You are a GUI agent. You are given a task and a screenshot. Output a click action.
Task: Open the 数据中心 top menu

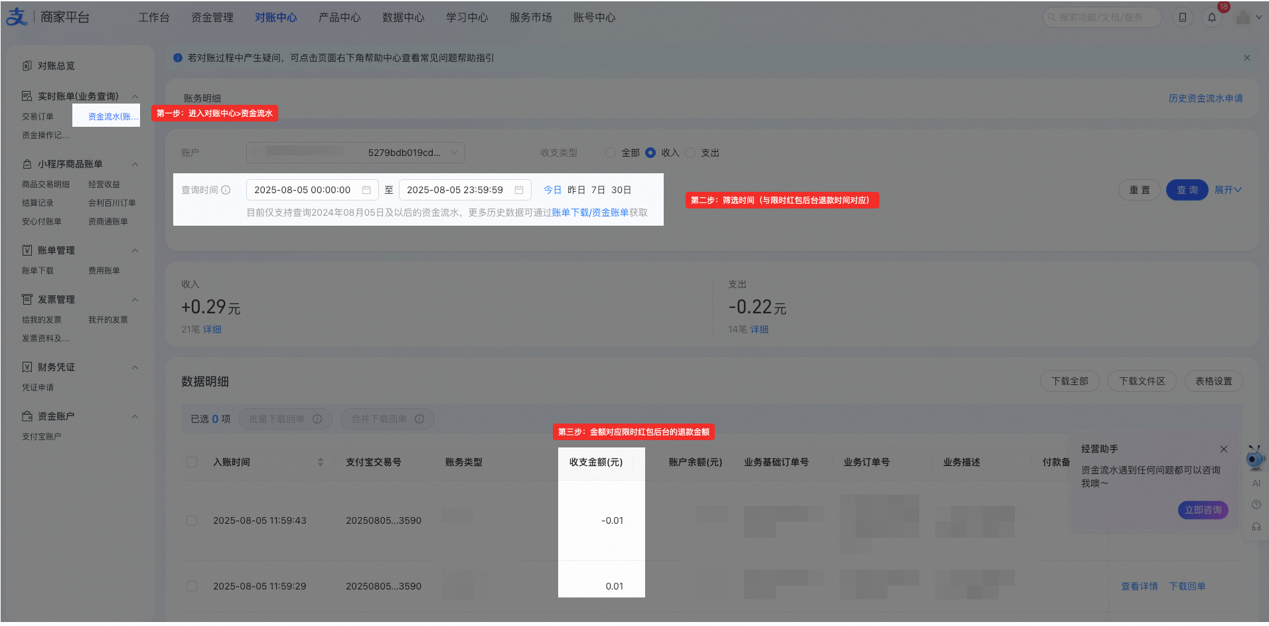[404, 17]
